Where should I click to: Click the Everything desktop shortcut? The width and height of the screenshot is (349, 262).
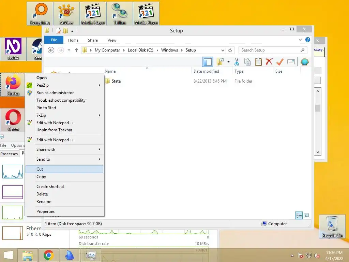40,14
